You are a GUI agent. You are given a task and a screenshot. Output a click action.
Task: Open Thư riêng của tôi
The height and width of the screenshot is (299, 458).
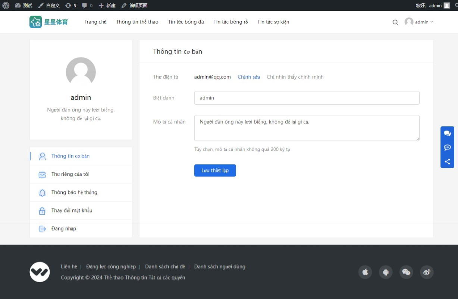[81, 174]
